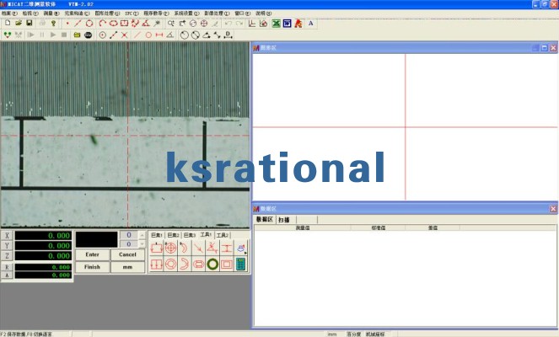Click the Excel export icon
The height and width of the screenshot is (337, 559).
click(274, 24)
